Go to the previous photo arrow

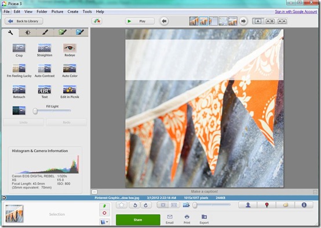point(164,21)
